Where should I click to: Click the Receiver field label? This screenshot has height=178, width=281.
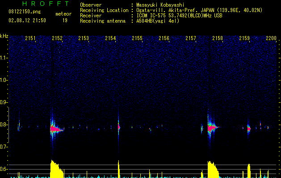[91, 16]
